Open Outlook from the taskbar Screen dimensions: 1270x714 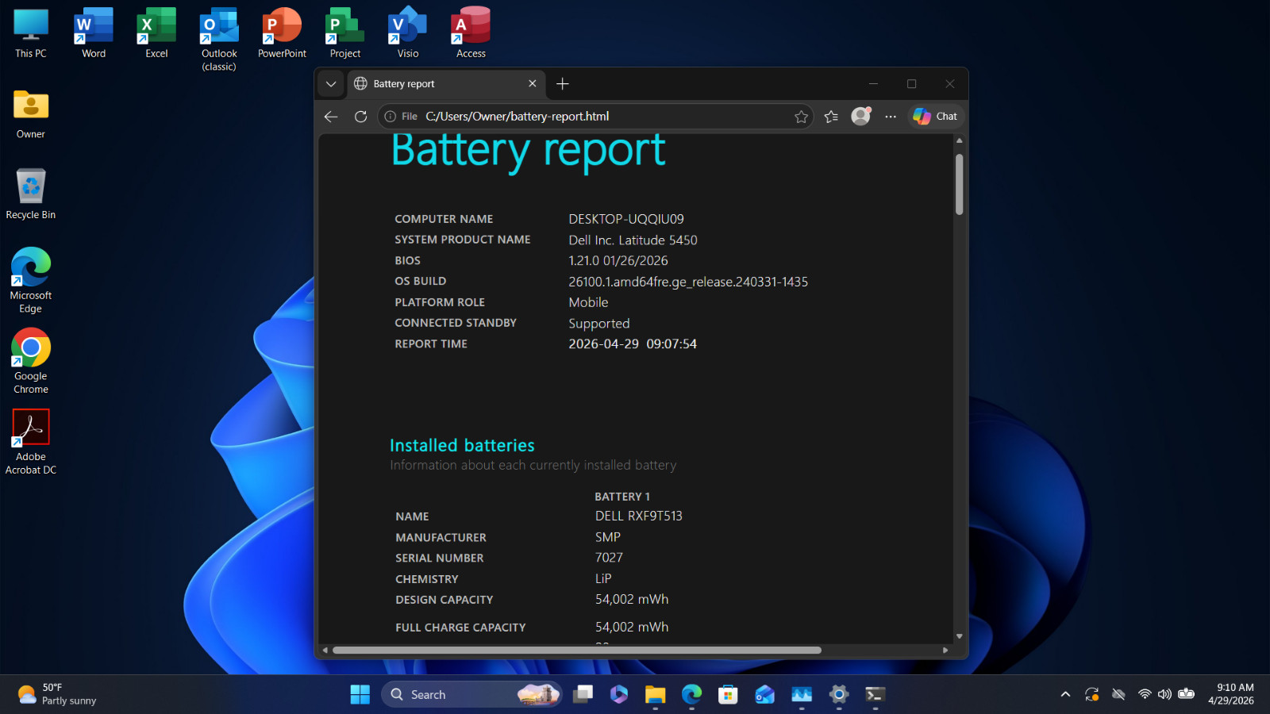coord(764,695)
